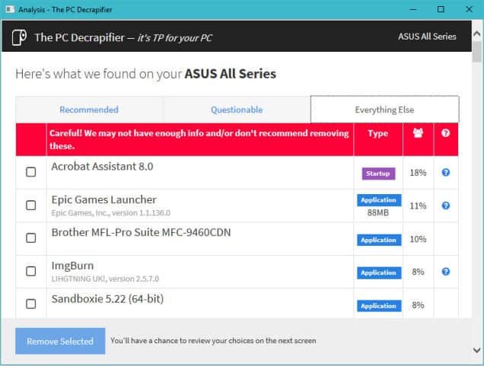The height and width of the screenshot is (366, 484).
Task: Click the Application tag for ImgBurn
Action: coord(379,273)
